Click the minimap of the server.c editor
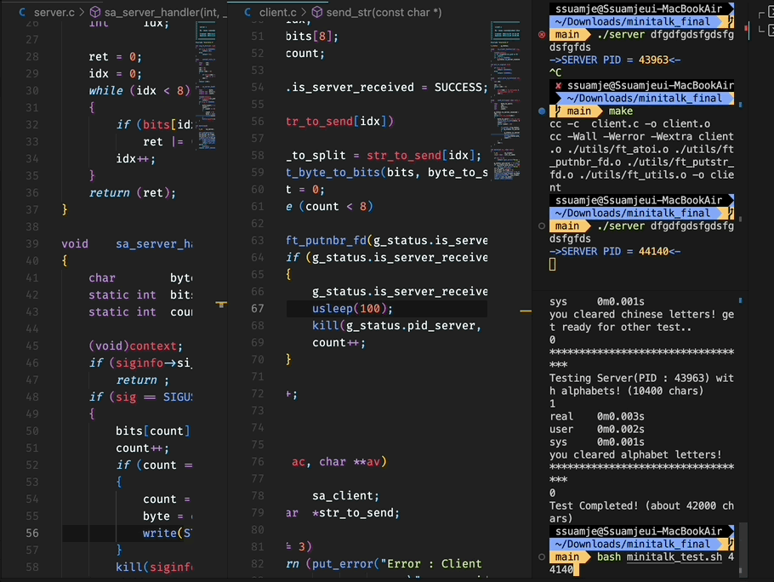 (205, 85)
